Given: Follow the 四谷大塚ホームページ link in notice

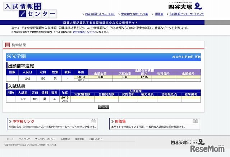Looking at the screenshot, I should click(84, 32).
